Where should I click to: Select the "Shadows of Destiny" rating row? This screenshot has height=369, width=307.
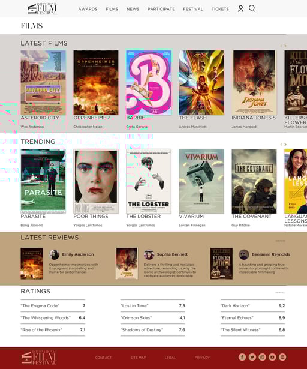153,329
